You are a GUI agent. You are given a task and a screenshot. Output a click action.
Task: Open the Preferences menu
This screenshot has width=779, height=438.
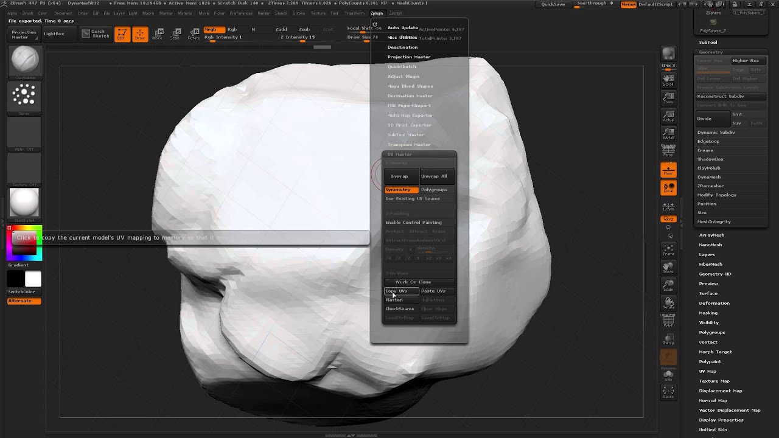click(x=241, y=13)
